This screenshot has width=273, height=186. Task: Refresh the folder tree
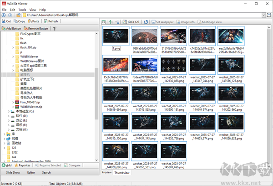point(51,21)
